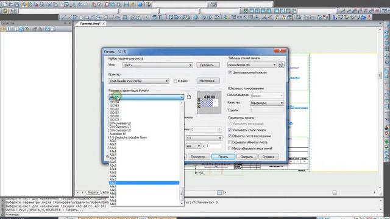Toggle Учитывать стили печати checkbox

click(230, 130)
